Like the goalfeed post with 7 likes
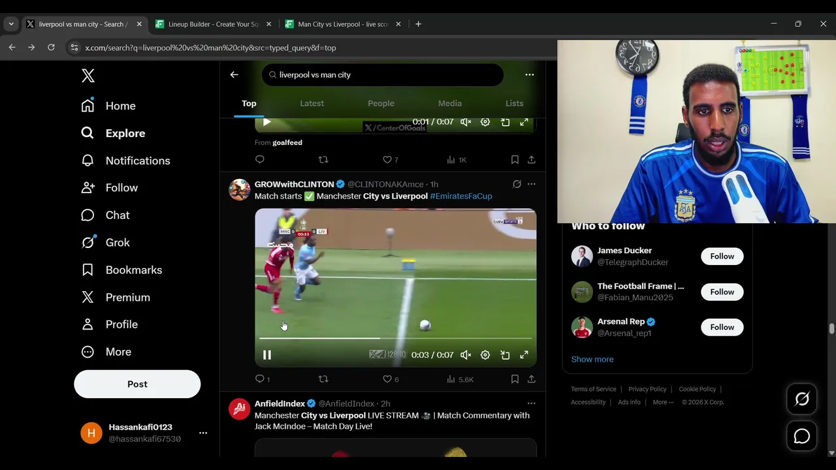The image size is (836, 470). [391, 159]
